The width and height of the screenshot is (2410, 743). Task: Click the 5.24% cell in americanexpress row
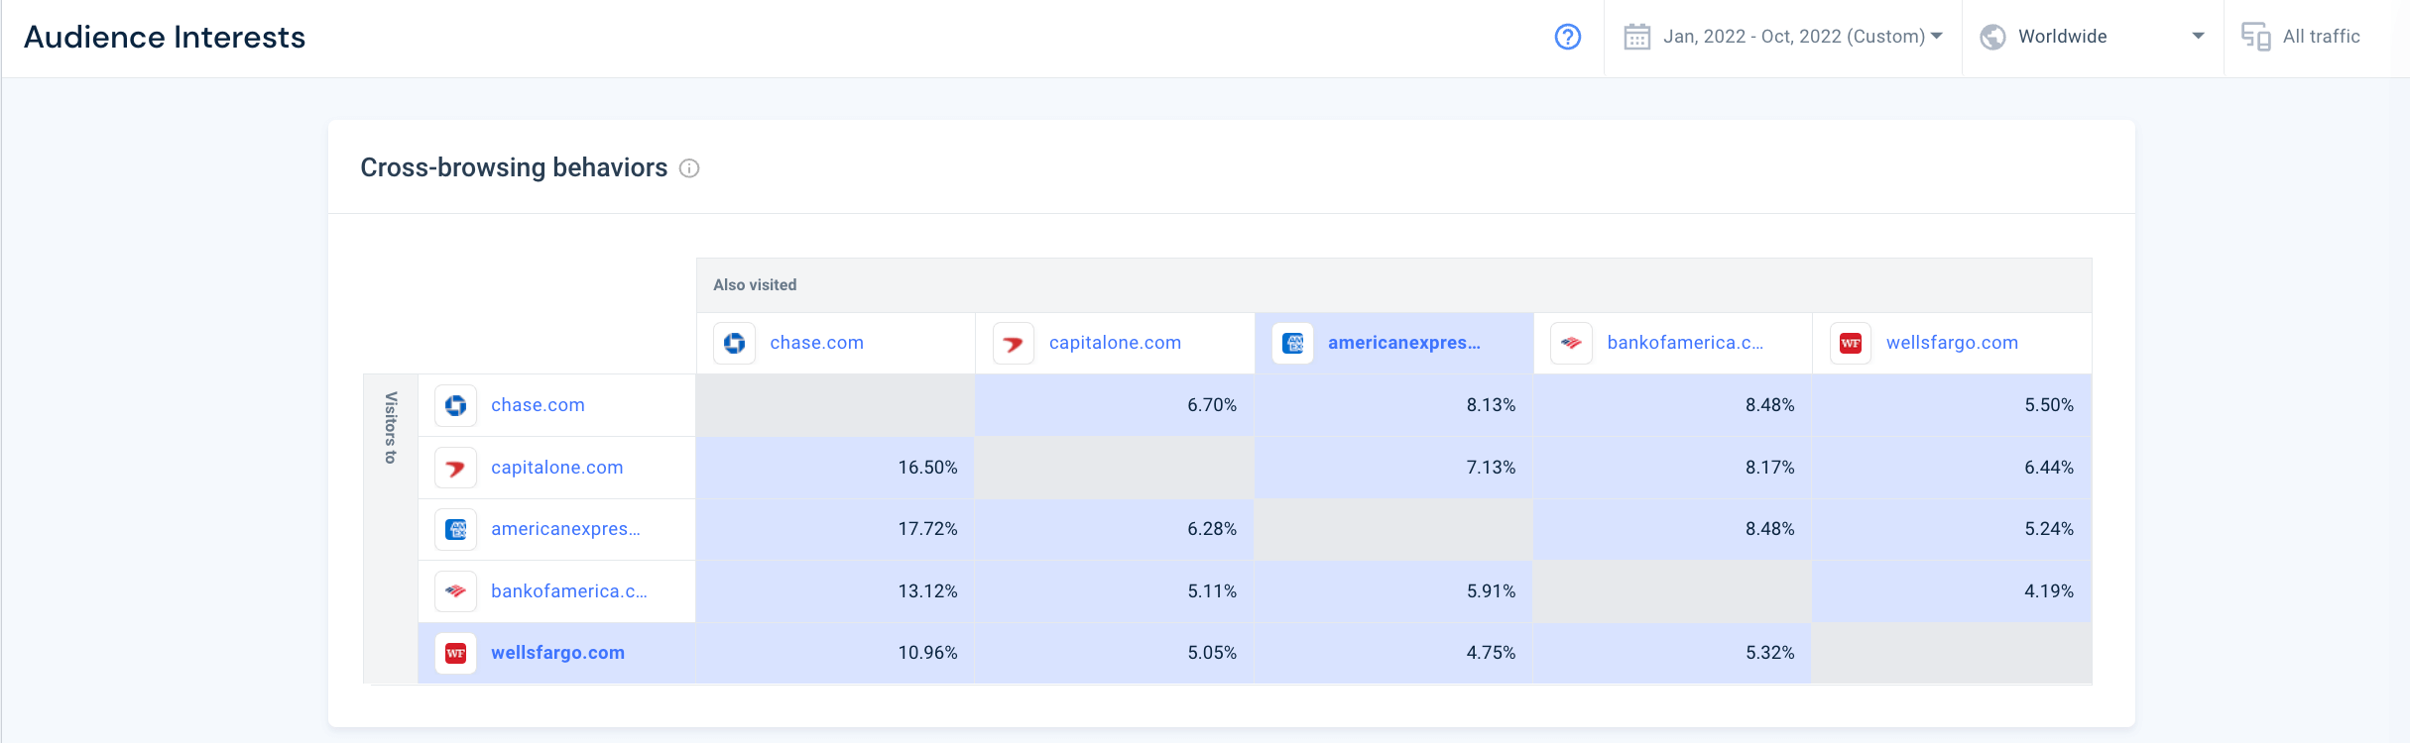[x=1952, y=529]
